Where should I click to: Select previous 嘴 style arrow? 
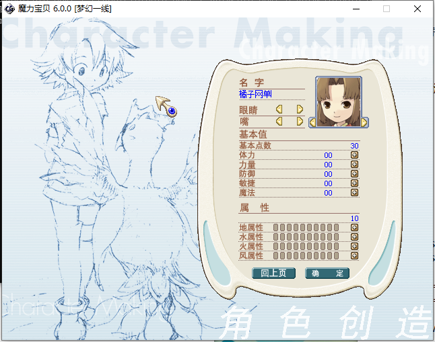point(278,122)
